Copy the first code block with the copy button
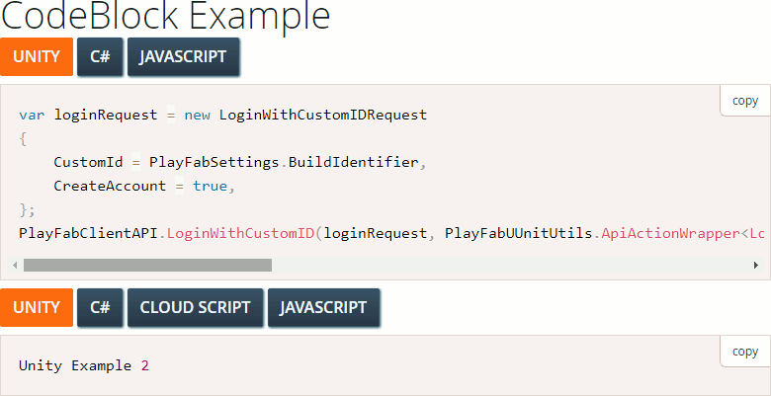The height and width of the screenshot is (396, 771). pos(745,101)
